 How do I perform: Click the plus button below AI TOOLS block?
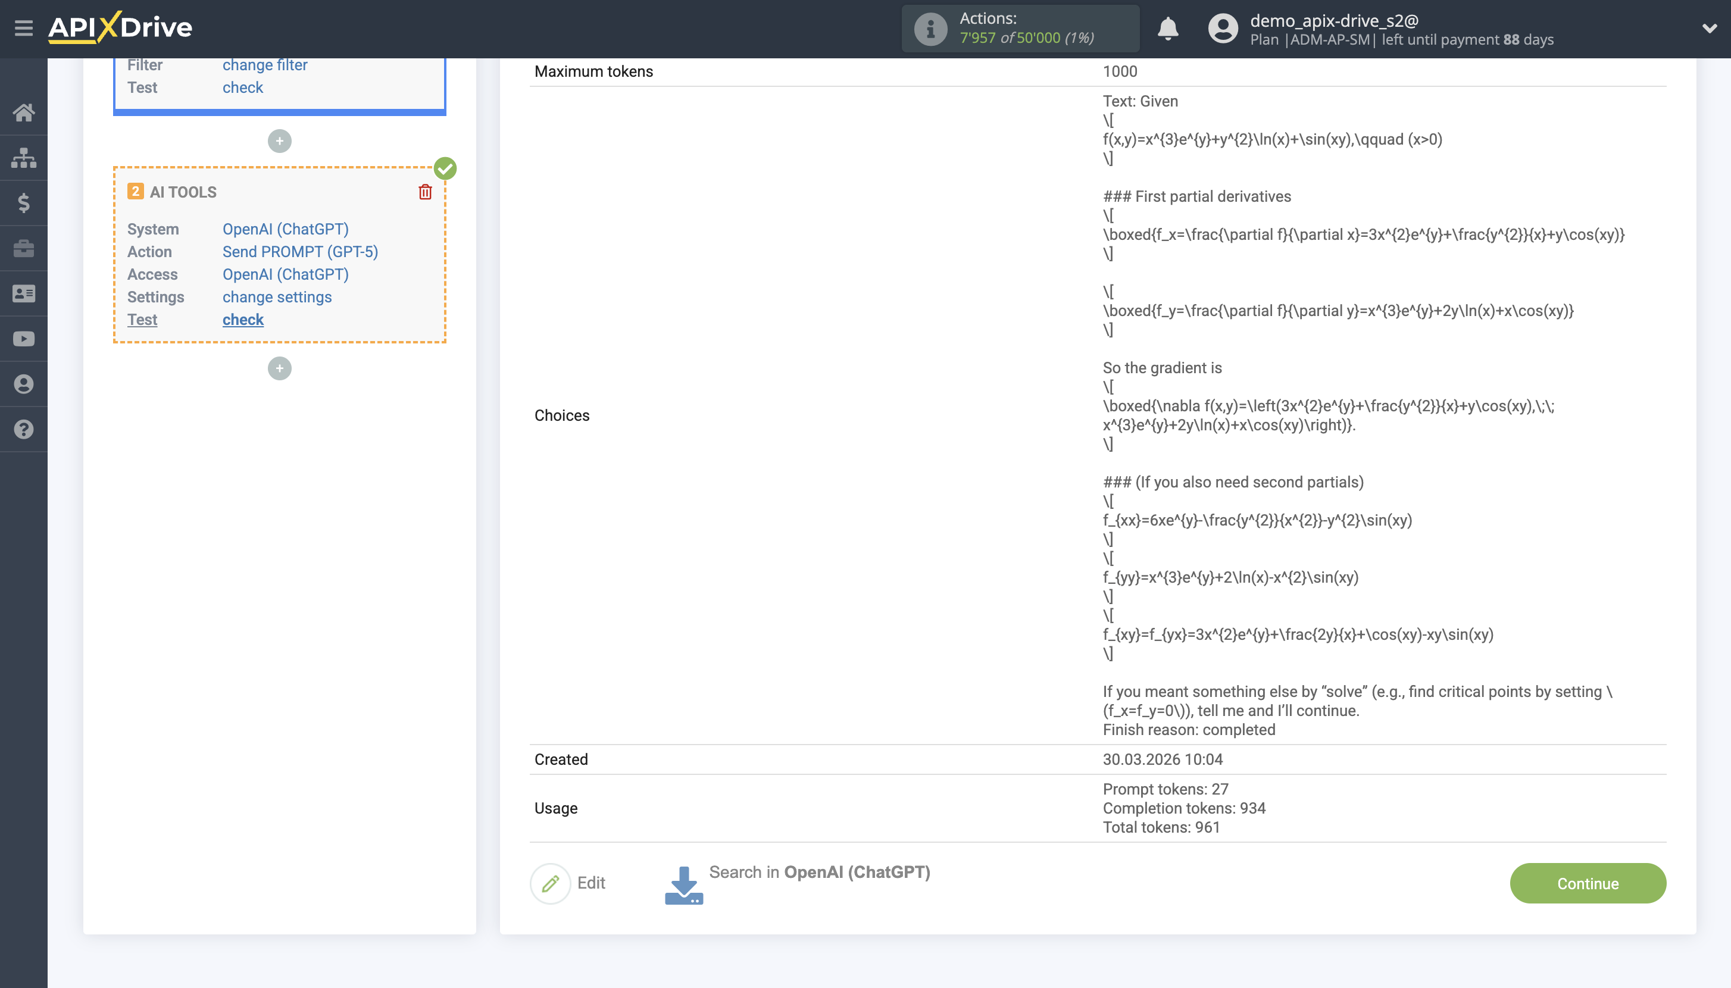(279, 368)
